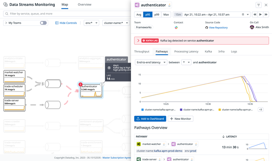The height and width of the screenshot is (161, 272).
Task: Step the time range forward
Action: pos(266,14)
